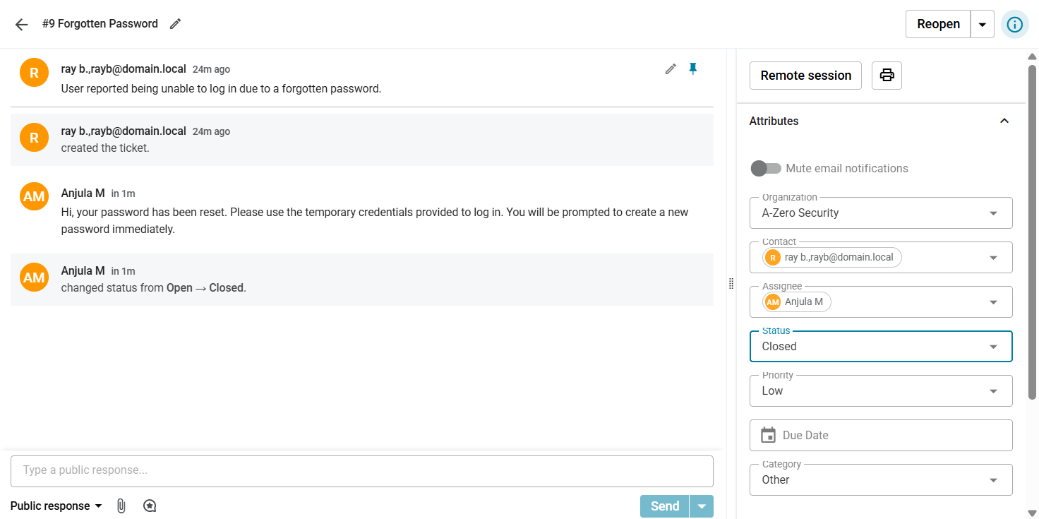Toggle Mute email notifications switch
The width and height of the screenshot is (1039, 519).
pos(766,168)
